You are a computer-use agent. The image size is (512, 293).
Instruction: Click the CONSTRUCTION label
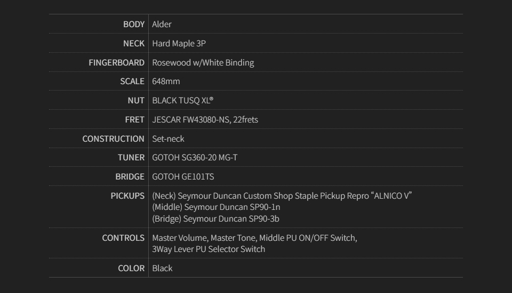113,139
